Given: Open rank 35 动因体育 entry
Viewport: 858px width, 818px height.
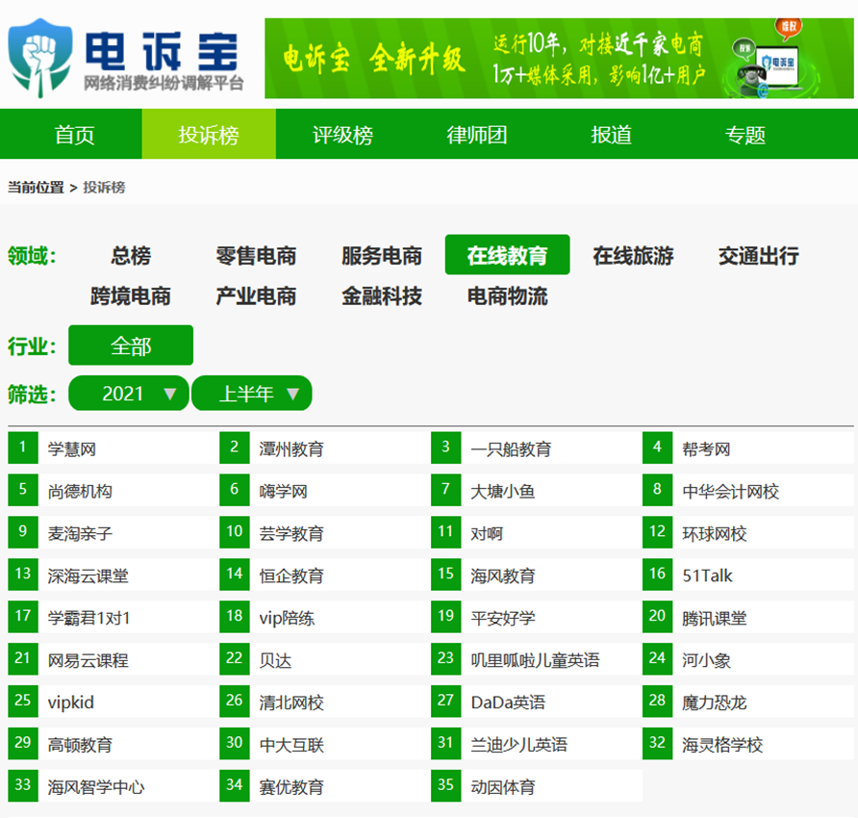Looking at the screenshot, I should (537, 785).
